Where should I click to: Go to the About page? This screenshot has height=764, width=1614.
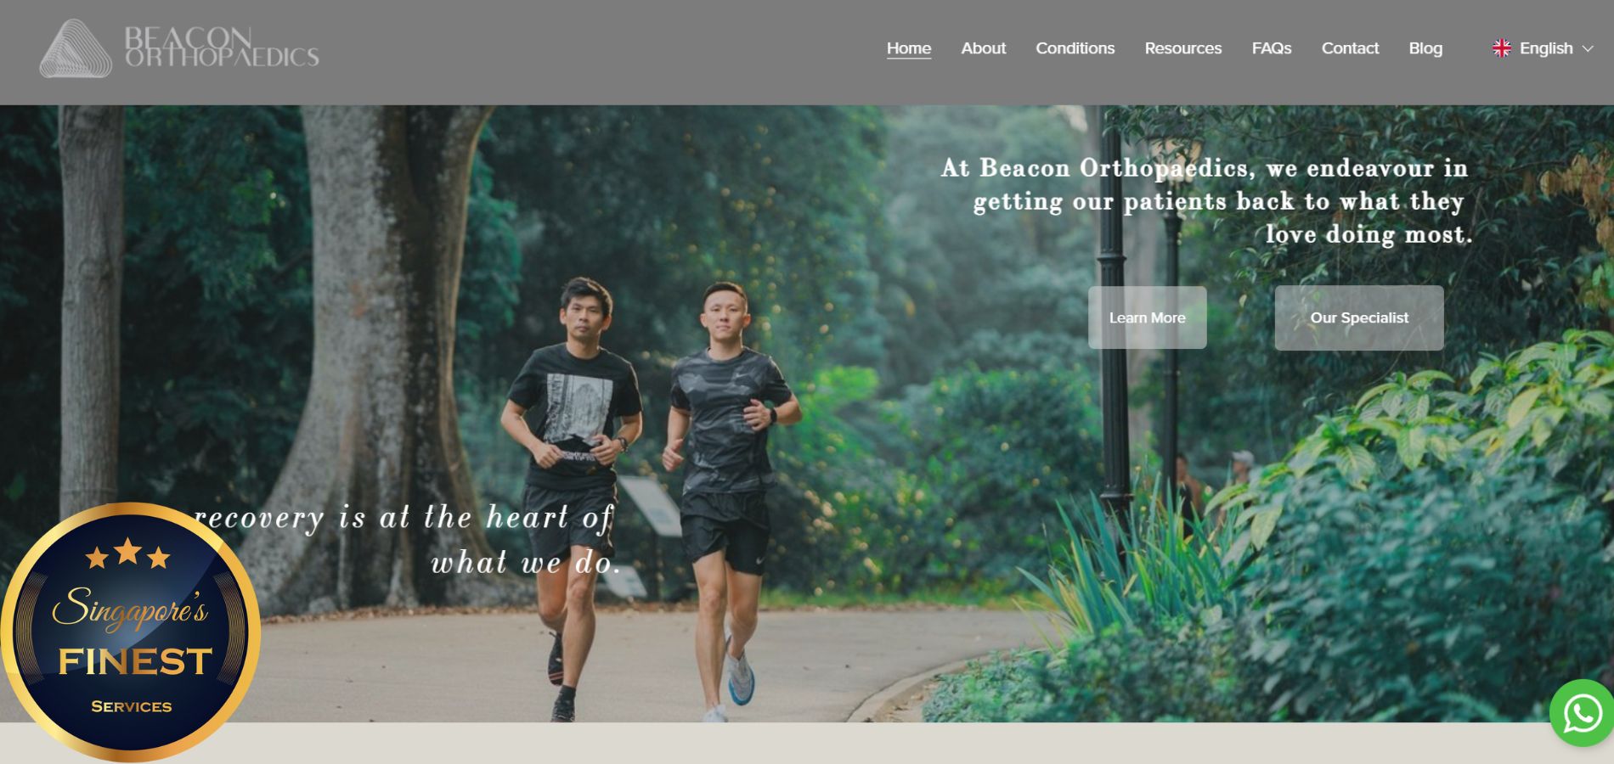click(x=983, y=48)
